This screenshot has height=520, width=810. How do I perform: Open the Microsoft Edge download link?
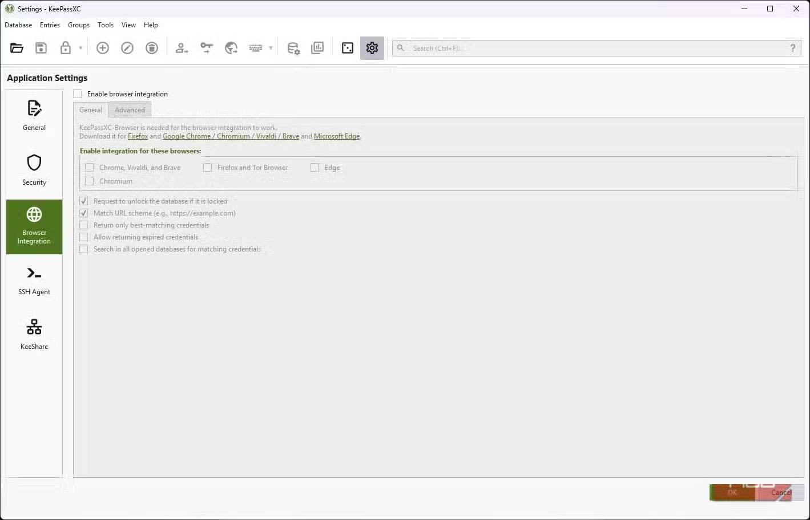tap(337, 136)
